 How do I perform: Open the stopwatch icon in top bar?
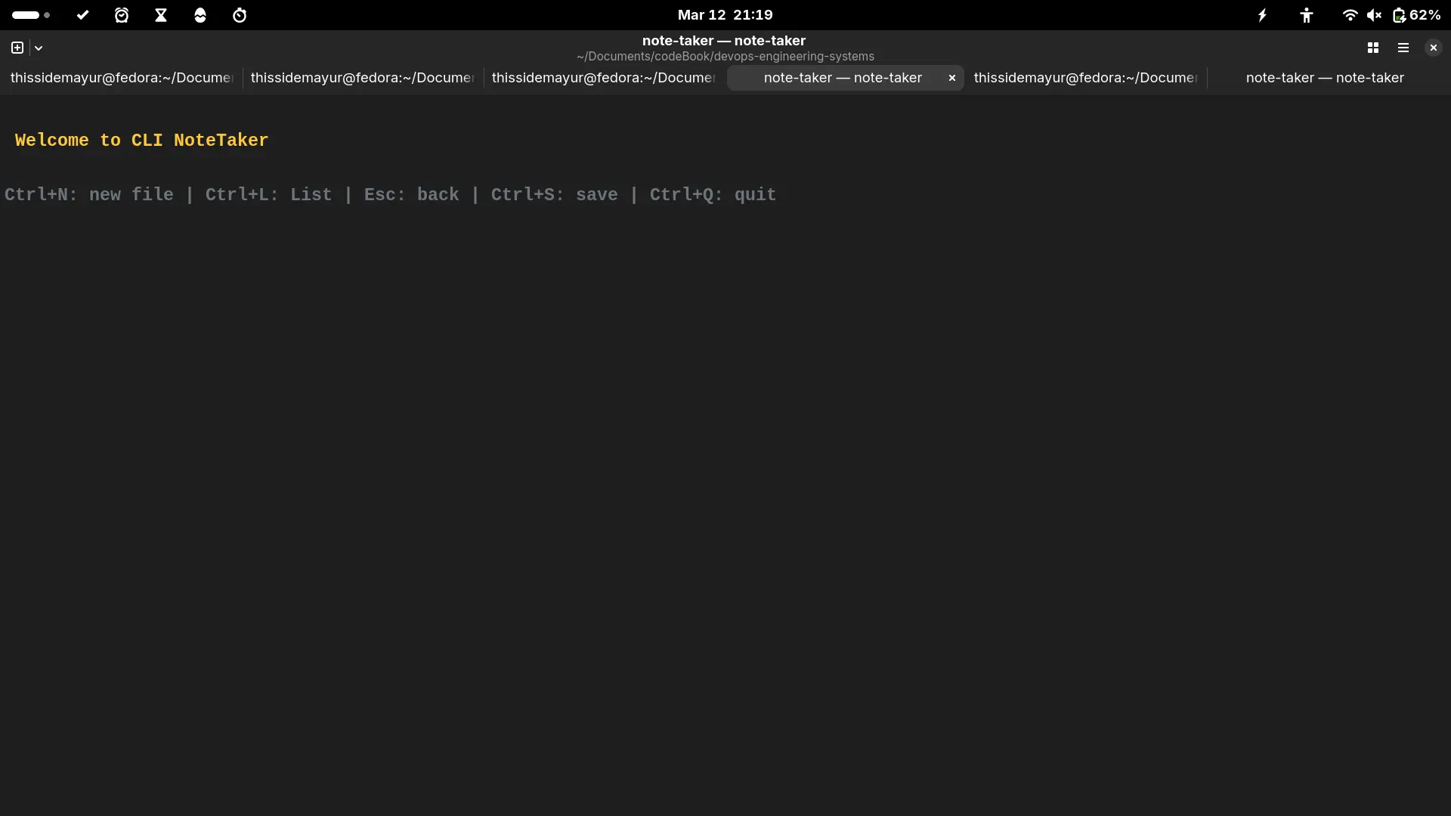tap(240, 15)
